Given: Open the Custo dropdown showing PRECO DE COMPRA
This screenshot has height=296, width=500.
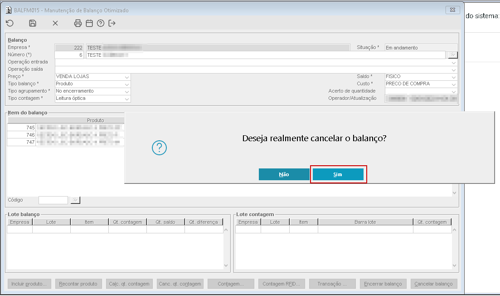Looking at the screenshot, I should point(454,84).
